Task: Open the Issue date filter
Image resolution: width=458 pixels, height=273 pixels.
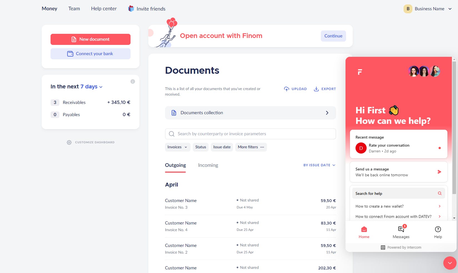Action: pyautogui.click(x=222, y=147)
